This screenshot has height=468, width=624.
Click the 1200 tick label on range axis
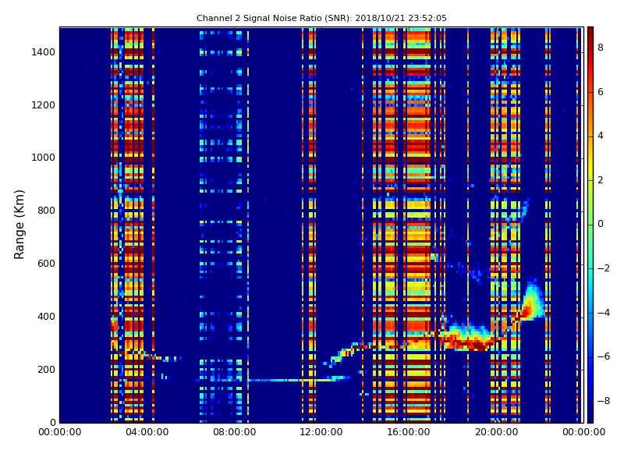pyautogui.click(x=44, y=105)
